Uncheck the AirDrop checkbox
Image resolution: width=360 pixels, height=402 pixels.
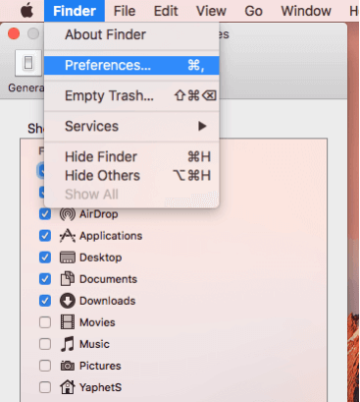(45, 214)
